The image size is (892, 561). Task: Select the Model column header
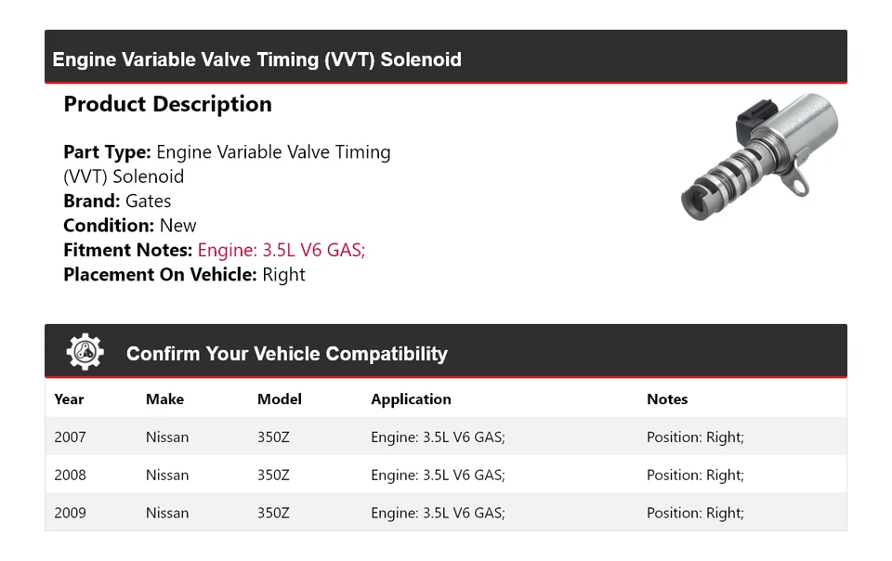pyautogui.click(x=279, y=399)
